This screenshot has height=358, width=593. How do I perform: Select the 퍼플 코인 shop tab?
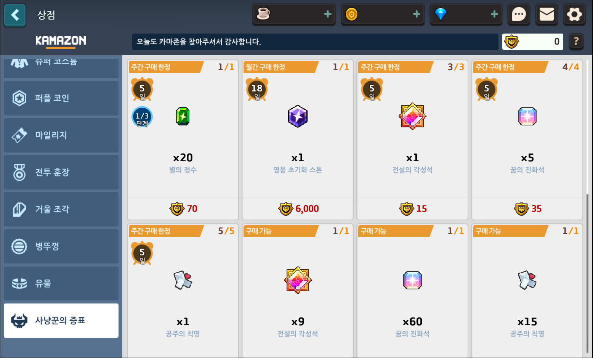(x=61, y=98)
